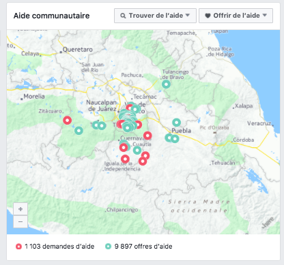Click the here map watermark logo
The width and height of the screenshot is (284, 265).
click(268, 222)
